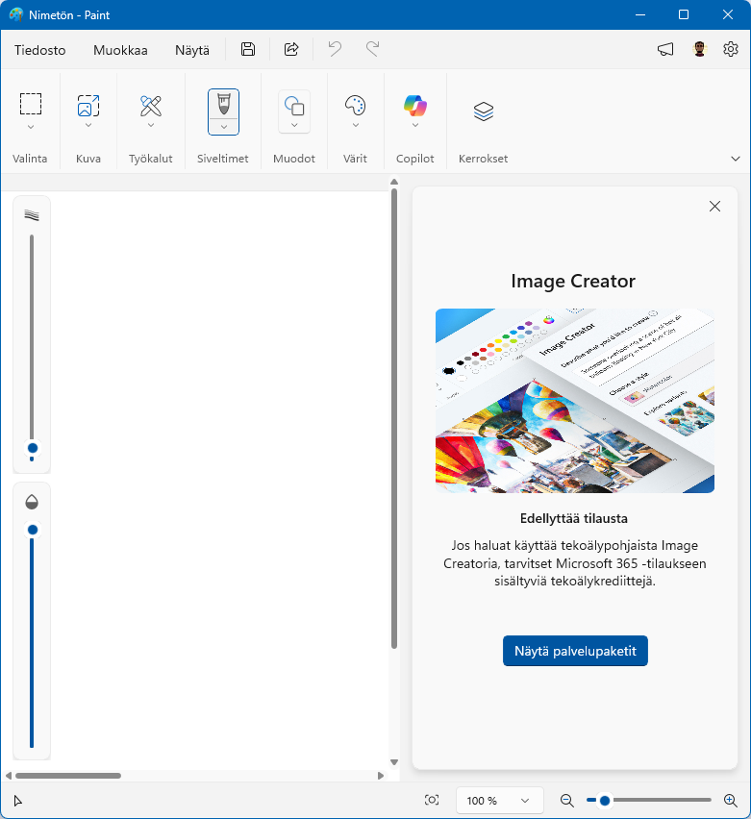Screen dimensions: 751x819
Task: Adjust the brush size slider handle
Action: (33, 448)
